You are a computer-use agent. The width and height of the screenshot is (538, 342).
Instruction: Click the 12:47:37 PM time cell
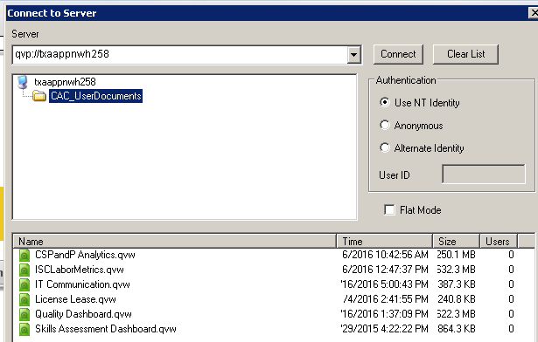tap(385, 270)
